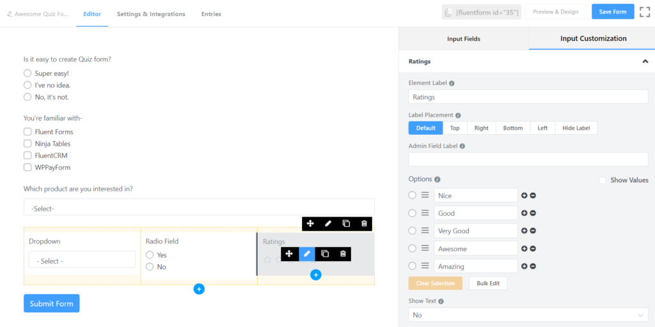Viewport: 655px width, 327px height.
Task: Click move icon on container toolbar
Action: 310,224
